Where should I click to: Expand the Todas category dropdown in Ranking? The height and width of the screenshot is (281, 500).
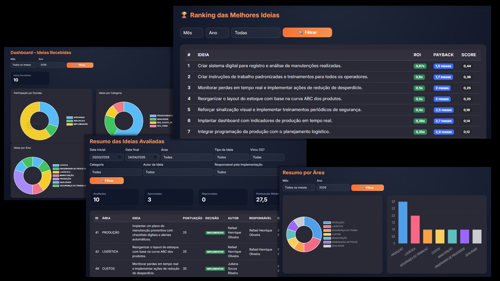[256, 33]
